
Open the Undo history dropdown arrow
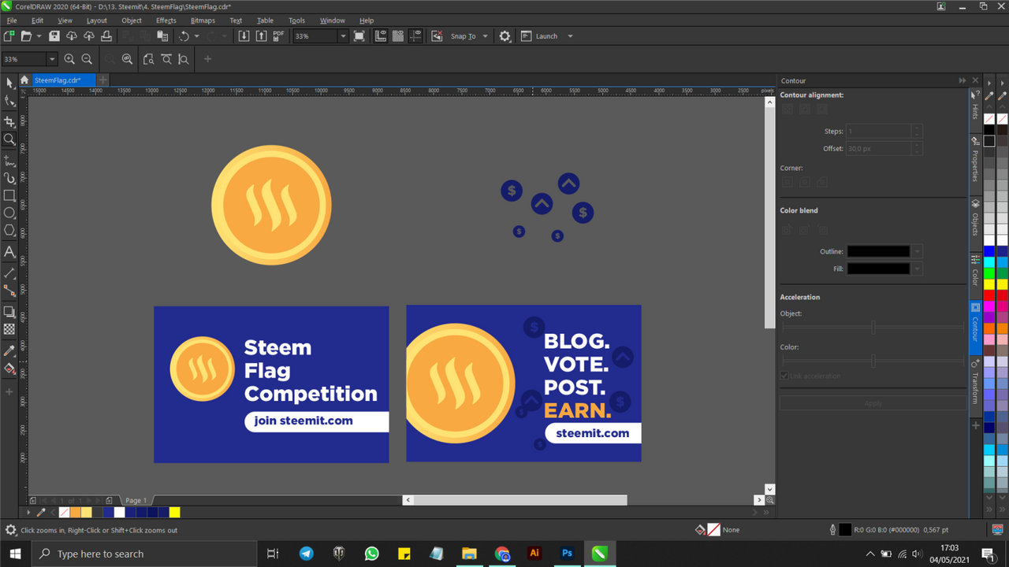pos(196,36)
